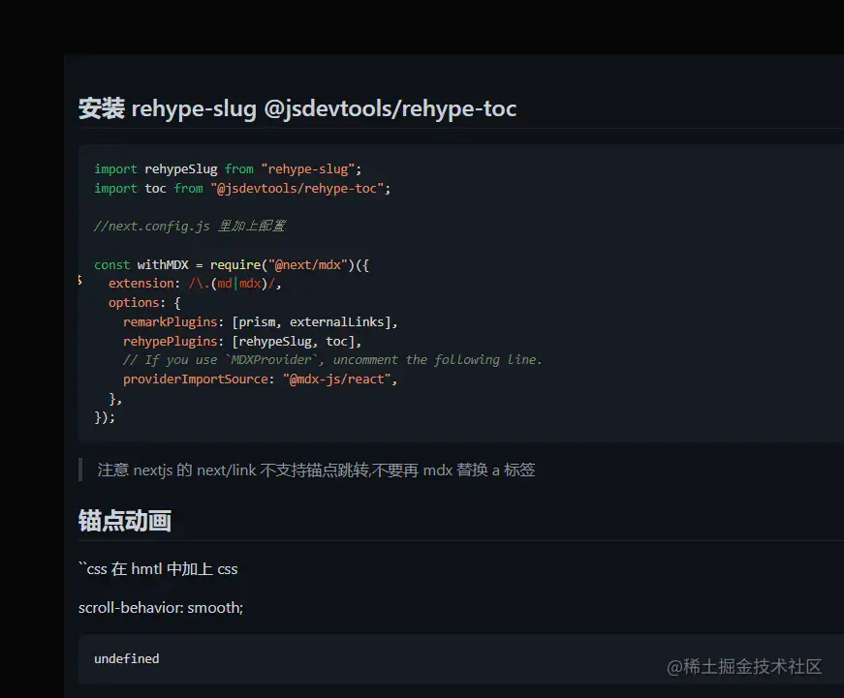Image resolution: width=844 pixels, height=698 pixels.
Task: Click the closing '});' line of the code block
Action: tap(105, 417)
